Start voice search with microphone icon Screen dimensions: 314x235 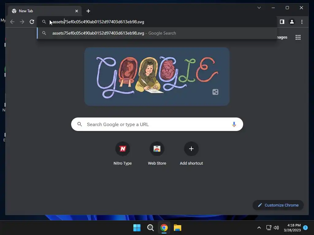[234, 124]
